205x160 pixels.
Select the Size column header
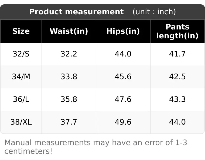(x=21, y=31)
